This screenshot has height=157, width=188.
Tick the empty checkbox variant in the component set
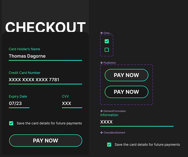pyautogui.click(x=107, y=50)
